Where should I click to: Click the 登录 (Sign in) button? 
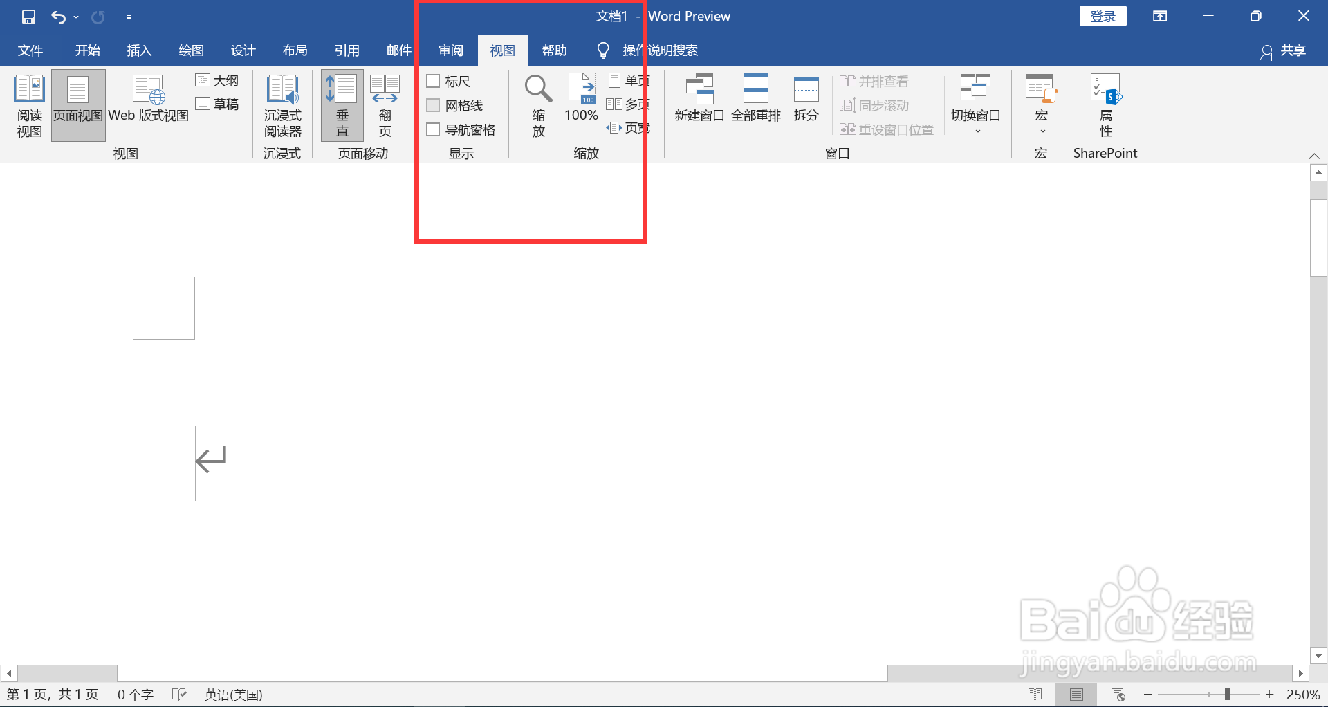pos(1103,15)
